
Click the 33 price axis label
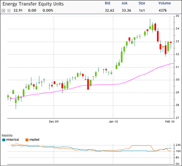[177, 41]
